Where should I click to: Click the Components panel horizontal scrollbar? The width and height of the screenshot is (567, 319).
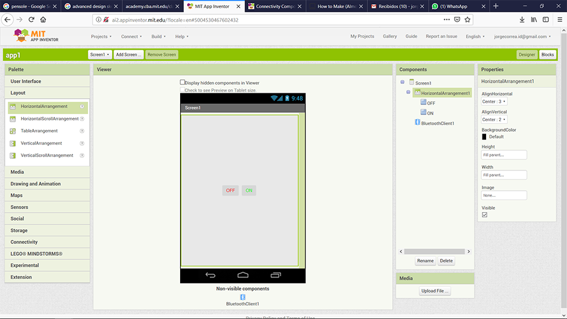(x=435, y=252)
